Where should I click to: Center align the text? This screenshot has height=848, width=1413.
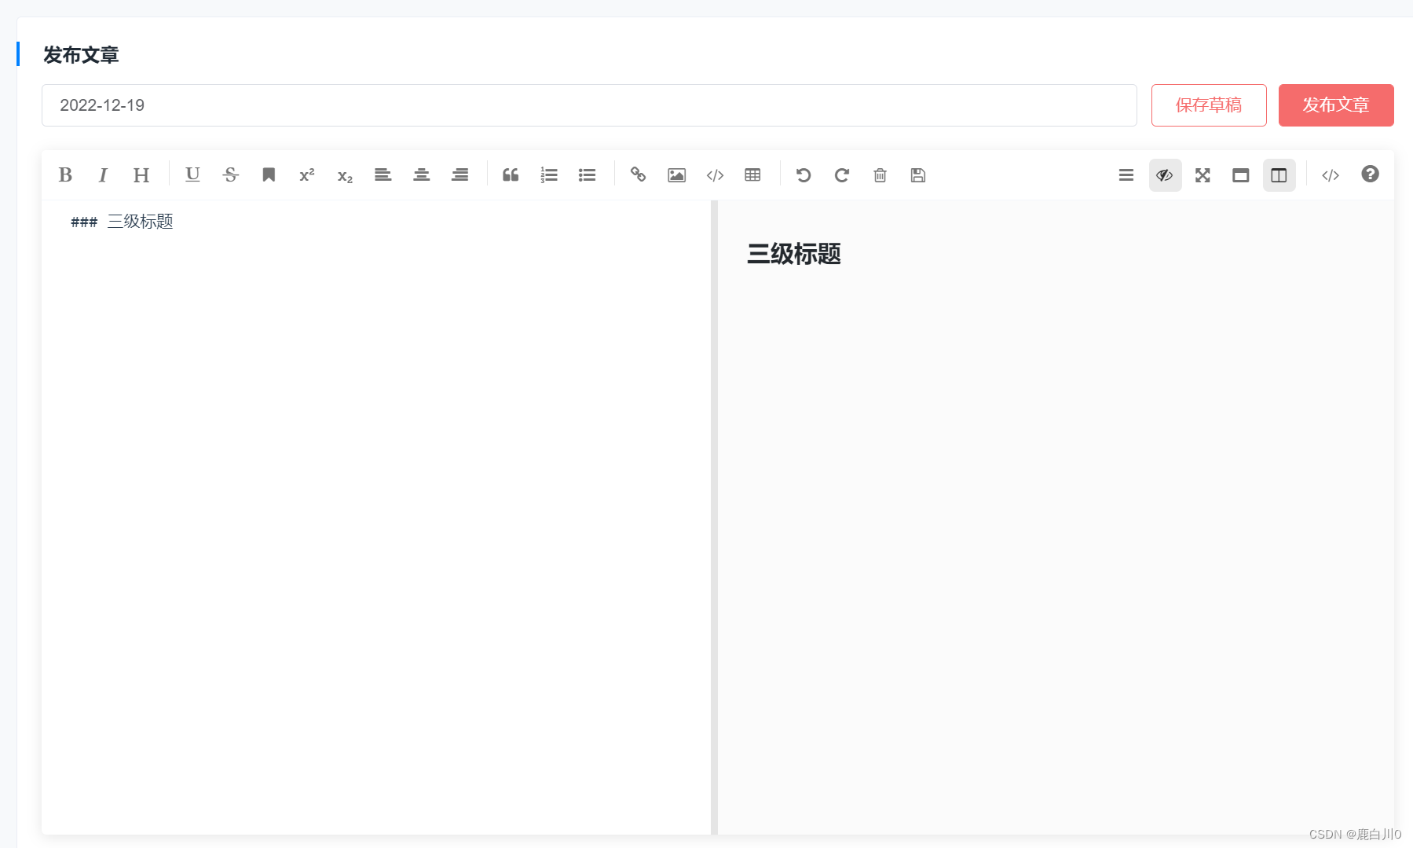tap(422, 174)
